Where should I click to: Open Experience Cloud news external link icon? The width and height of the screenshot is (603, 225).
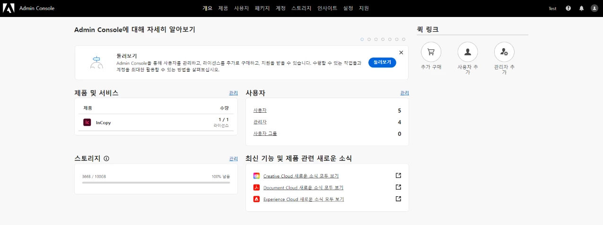click(x=398, y=199)
